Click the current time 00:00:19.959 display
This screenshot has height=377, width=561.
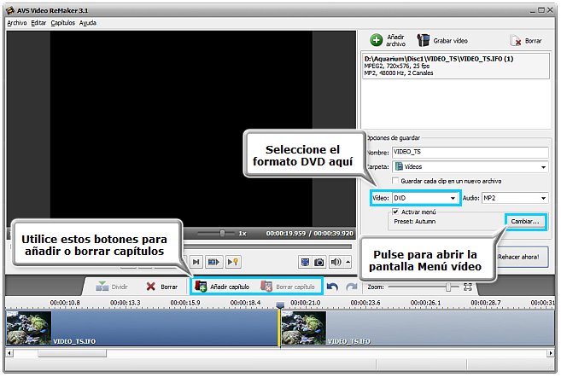point(286,234)
